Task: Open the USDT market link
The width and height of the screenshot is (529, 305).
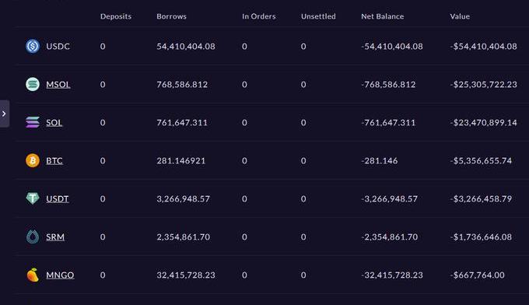Action: 58,198
